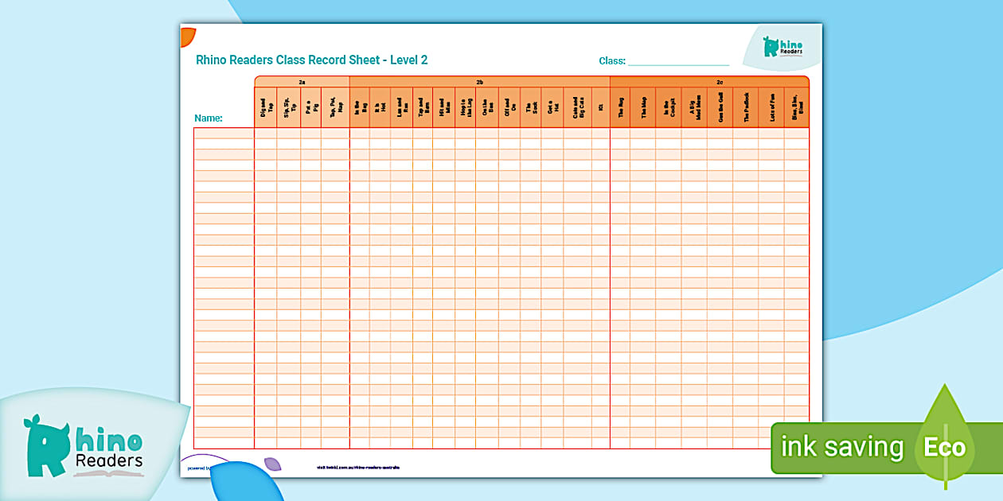Click the 'Dig and Tap' column header
This screenshot has width=1003, height=501.
point(266,107)
